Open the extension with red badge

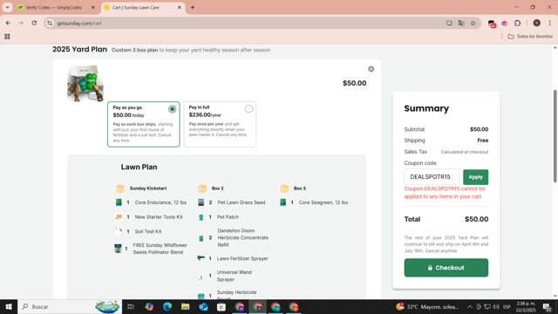pyautogui.click(x=492, y=24)
